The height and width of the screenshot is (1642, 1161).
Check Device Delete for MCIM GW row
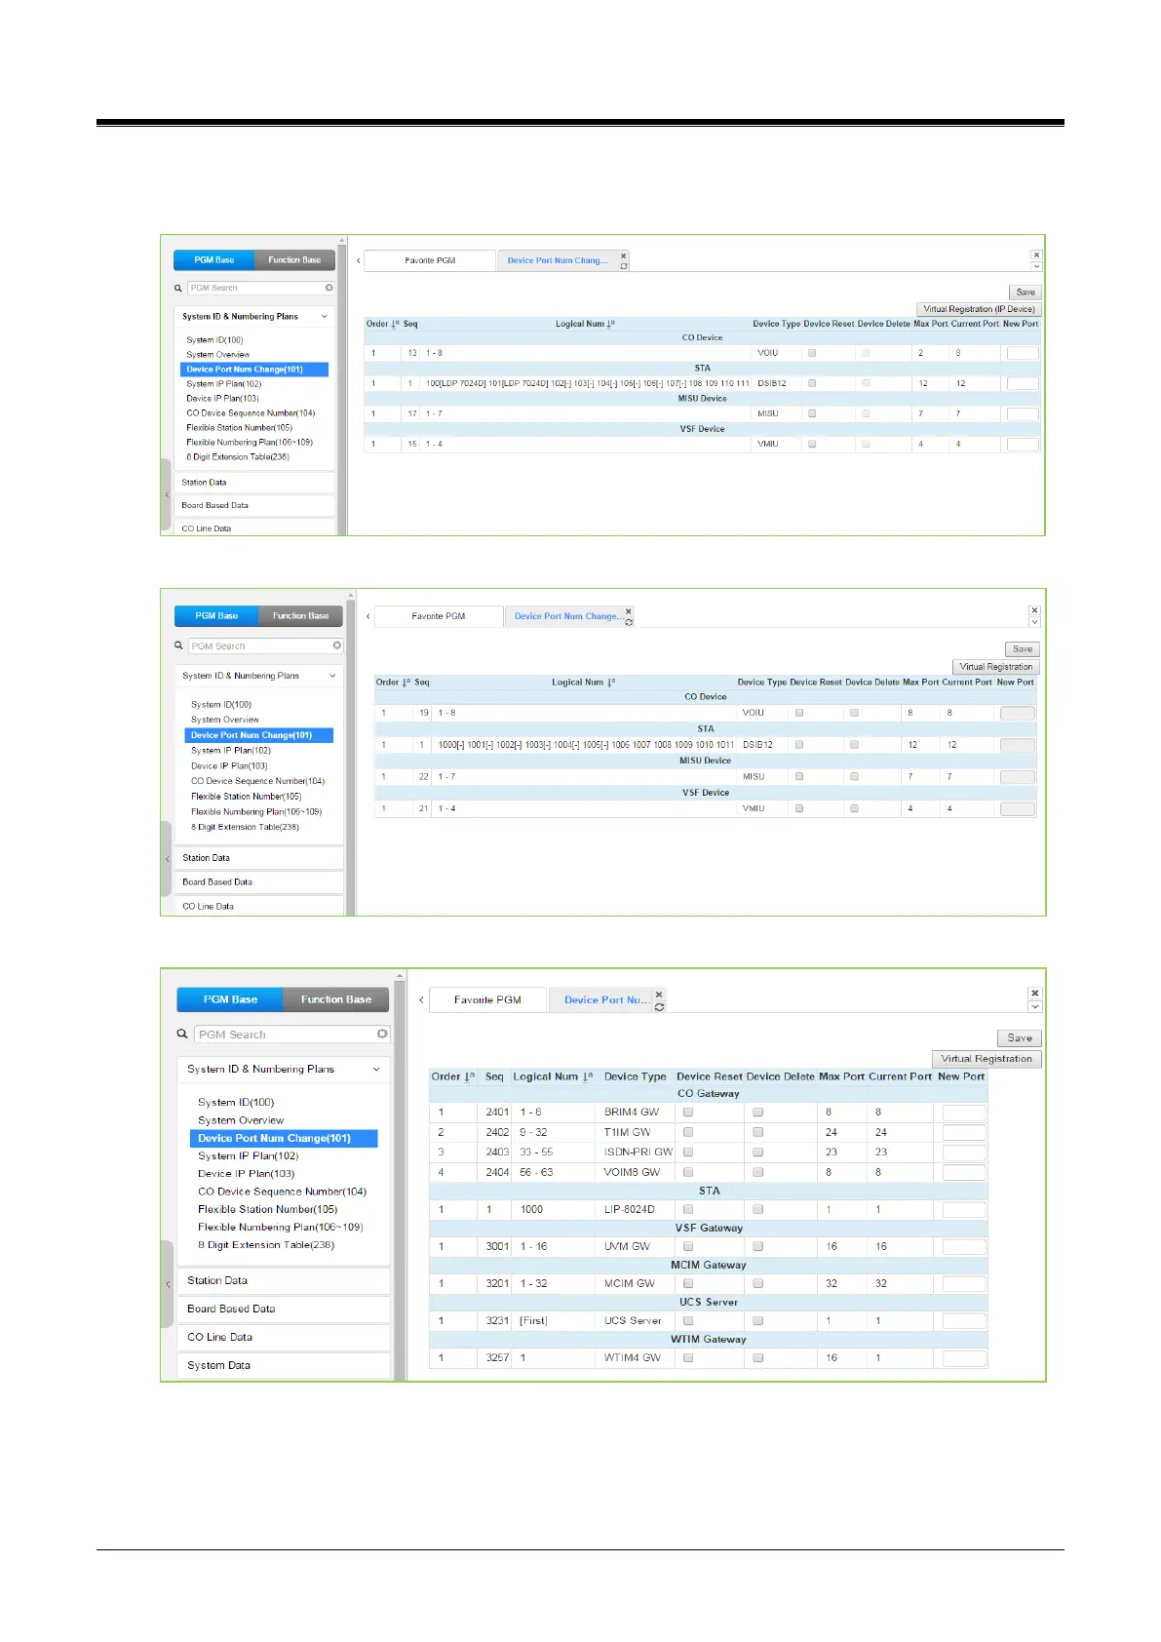[757, 1283]
